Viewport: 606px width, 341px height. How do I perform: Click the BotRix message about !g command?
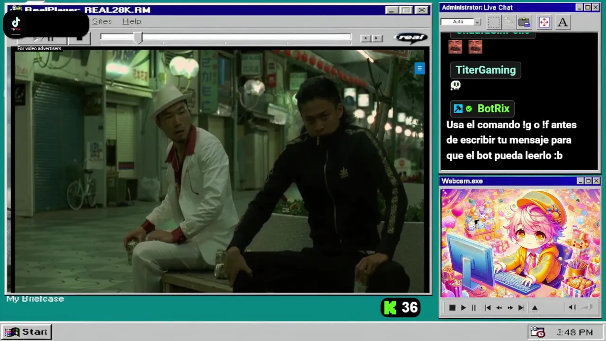tap(511, 140)
